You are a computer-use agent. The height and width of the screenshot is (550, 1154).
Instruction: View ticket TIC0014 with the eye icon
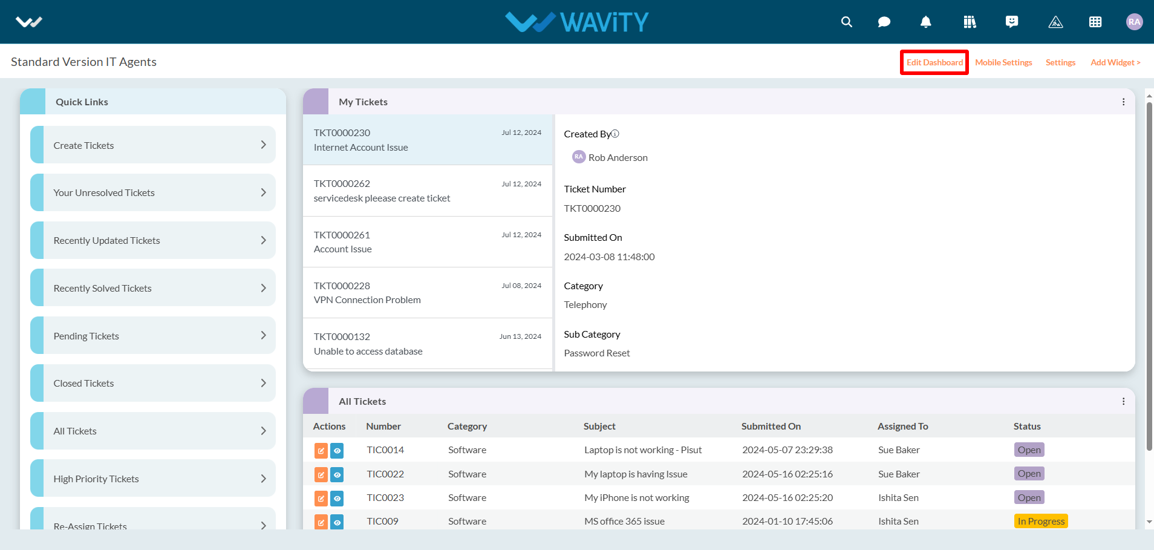coord(337,450)
